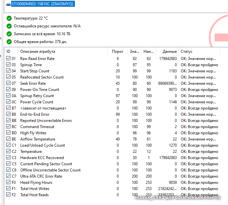The width and height of the screenshot is (228, 205).
Task: Toggle the C1 Load/Unload Cycle Count checkbox
Action: tap(8, 145)
